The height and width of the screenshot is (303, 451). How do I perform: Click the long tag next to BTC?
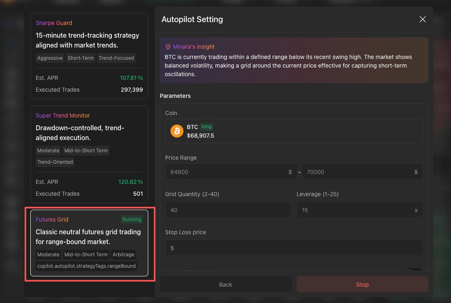(206, 127)
